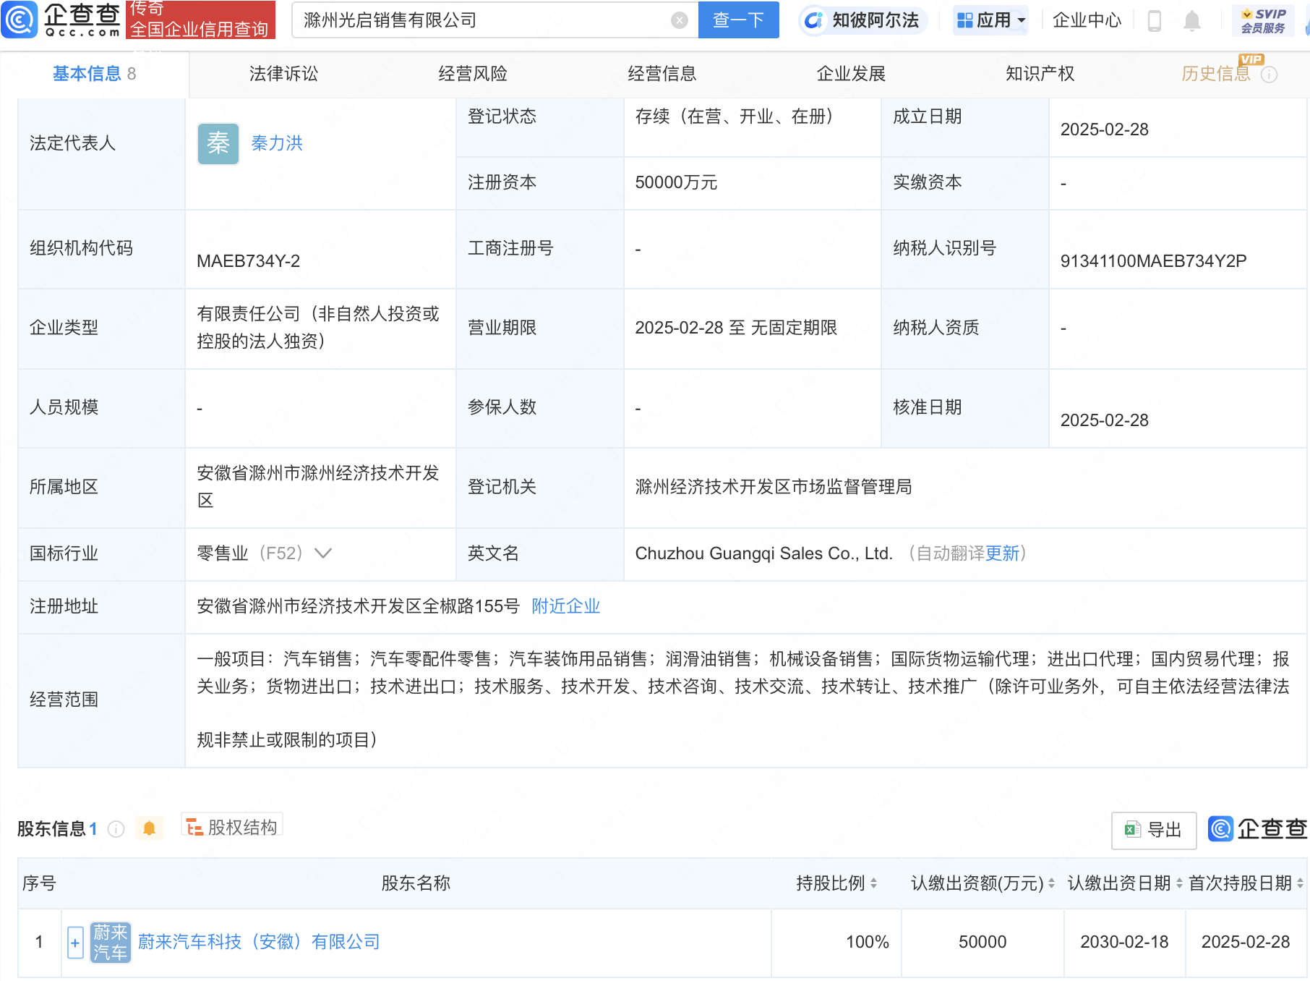
Task: Click the info icon beside 历史信息
Action: point(1269,75)
